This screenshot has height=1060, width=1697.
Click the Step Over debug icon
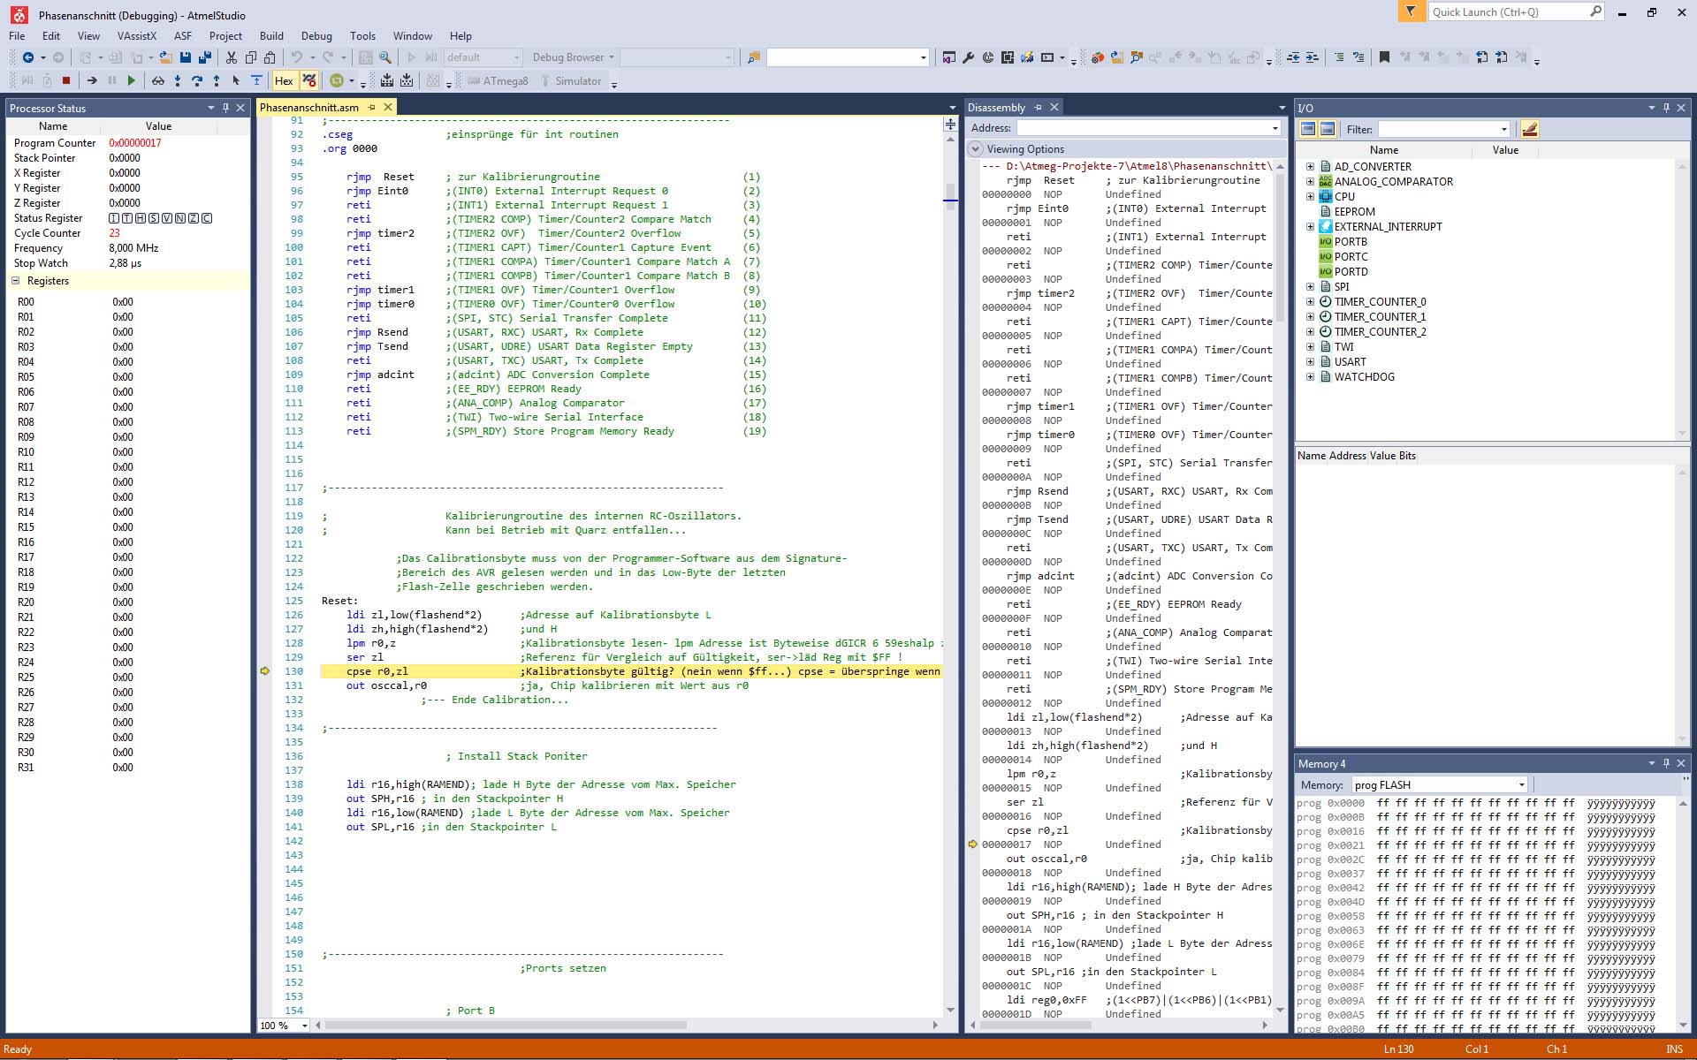[x=196, y=80]
